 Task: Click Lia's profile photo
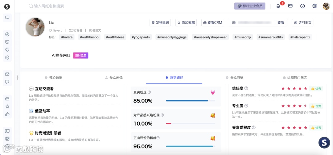pos(35,27)
